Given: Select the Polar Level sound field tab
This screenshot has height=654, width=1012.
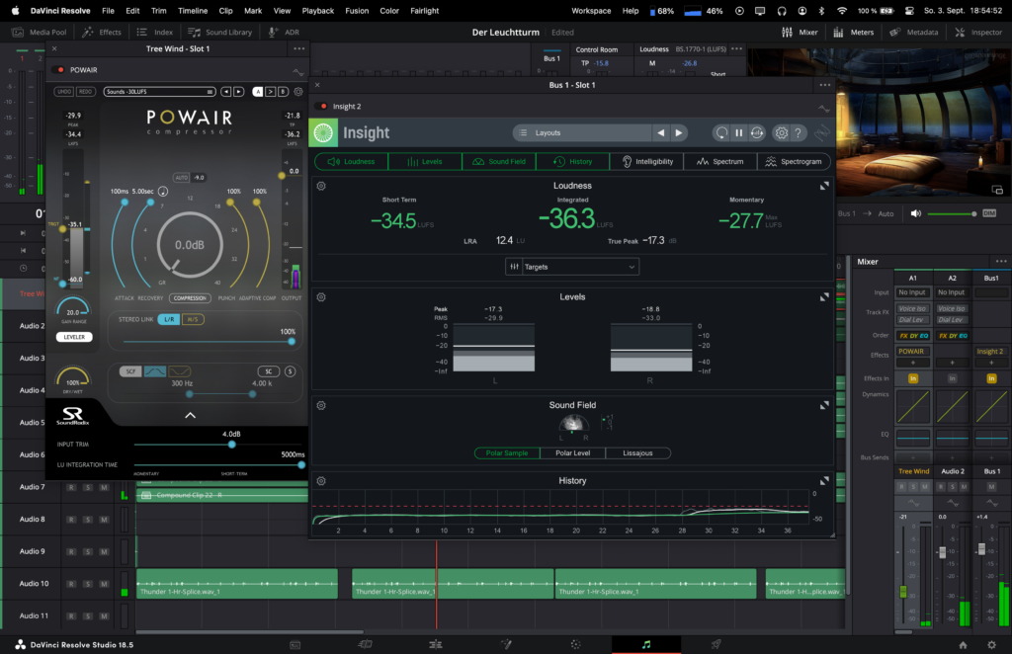Looking at the screenshot, I should 572,453.
